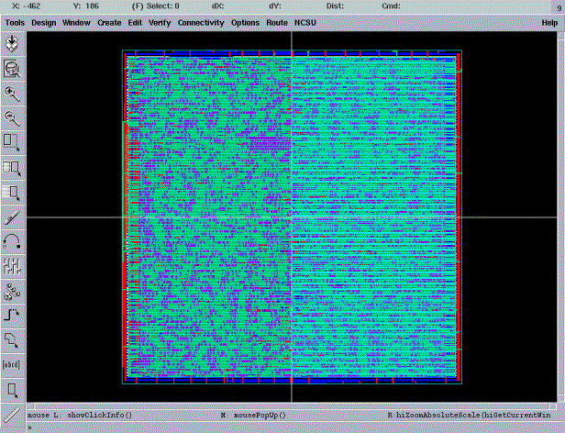The image size is (565, 433).
Task: Select the Zoom In magnifier tool
Action: point(13,93)
